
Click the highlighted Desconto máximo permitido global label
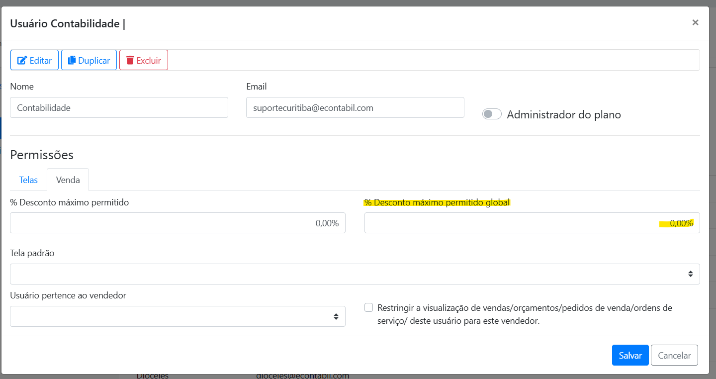click(437, 202)
